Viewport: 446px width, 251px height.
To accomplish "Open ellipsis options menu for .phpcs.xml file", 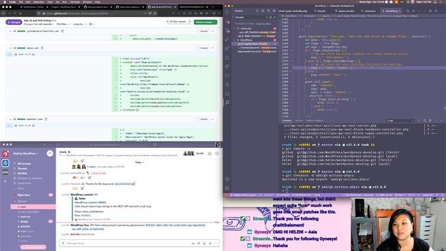I will tap(213, 48).
